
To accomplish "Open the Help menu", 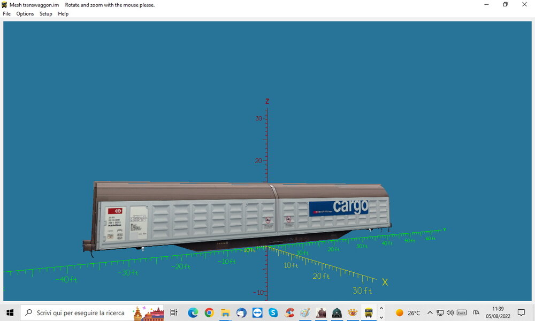I will pyautogui.click(x=63, y=14).
